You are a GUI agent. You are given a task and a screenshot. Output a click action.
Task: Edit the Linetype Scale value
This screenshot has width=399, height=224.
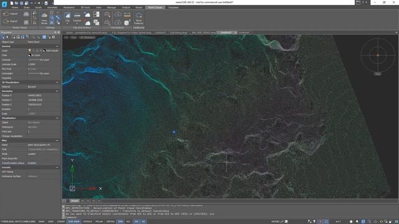[x=43, y=65]
